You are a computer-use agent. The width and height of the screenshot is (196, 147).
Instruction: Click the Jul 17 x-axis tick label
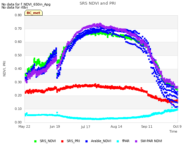(85, 127)
